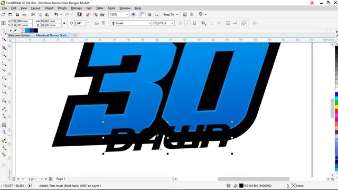Click the add new document tab button
The image size is (338, 190).
(x=75, y=35)
